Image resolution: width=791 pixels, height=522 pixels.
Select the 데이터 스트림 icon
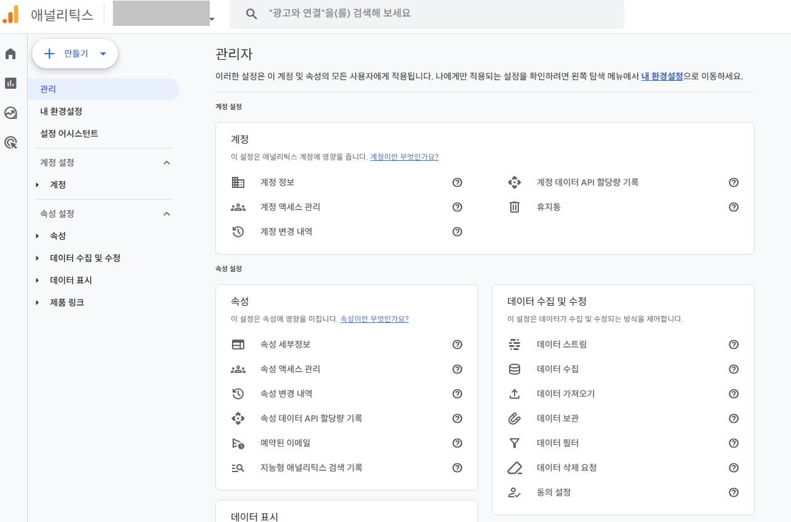(x=515, y=345)
